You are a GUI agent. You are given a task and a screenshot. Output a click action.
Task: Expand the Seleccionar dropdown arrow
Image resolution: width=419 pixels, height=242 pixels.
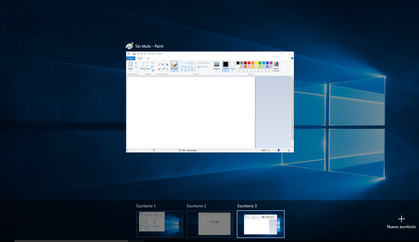pyautogui.click(x=145, y=71)
